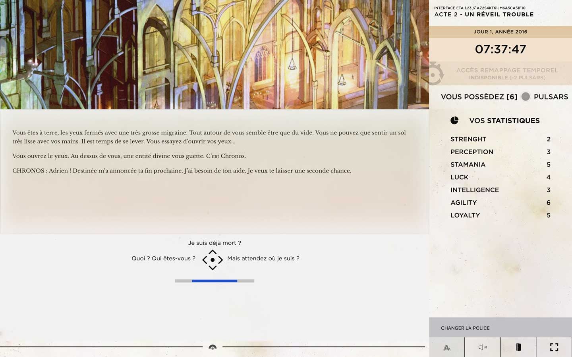Click the 07:37:47 timer display

(500, 49)
